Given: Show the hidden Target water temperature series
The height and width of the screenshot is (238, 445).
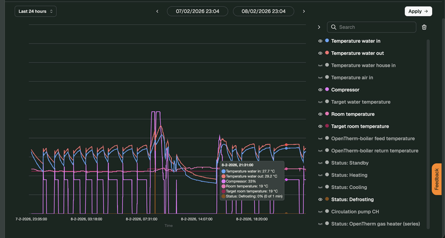Looking at the screenshot, I should [320, 102].
